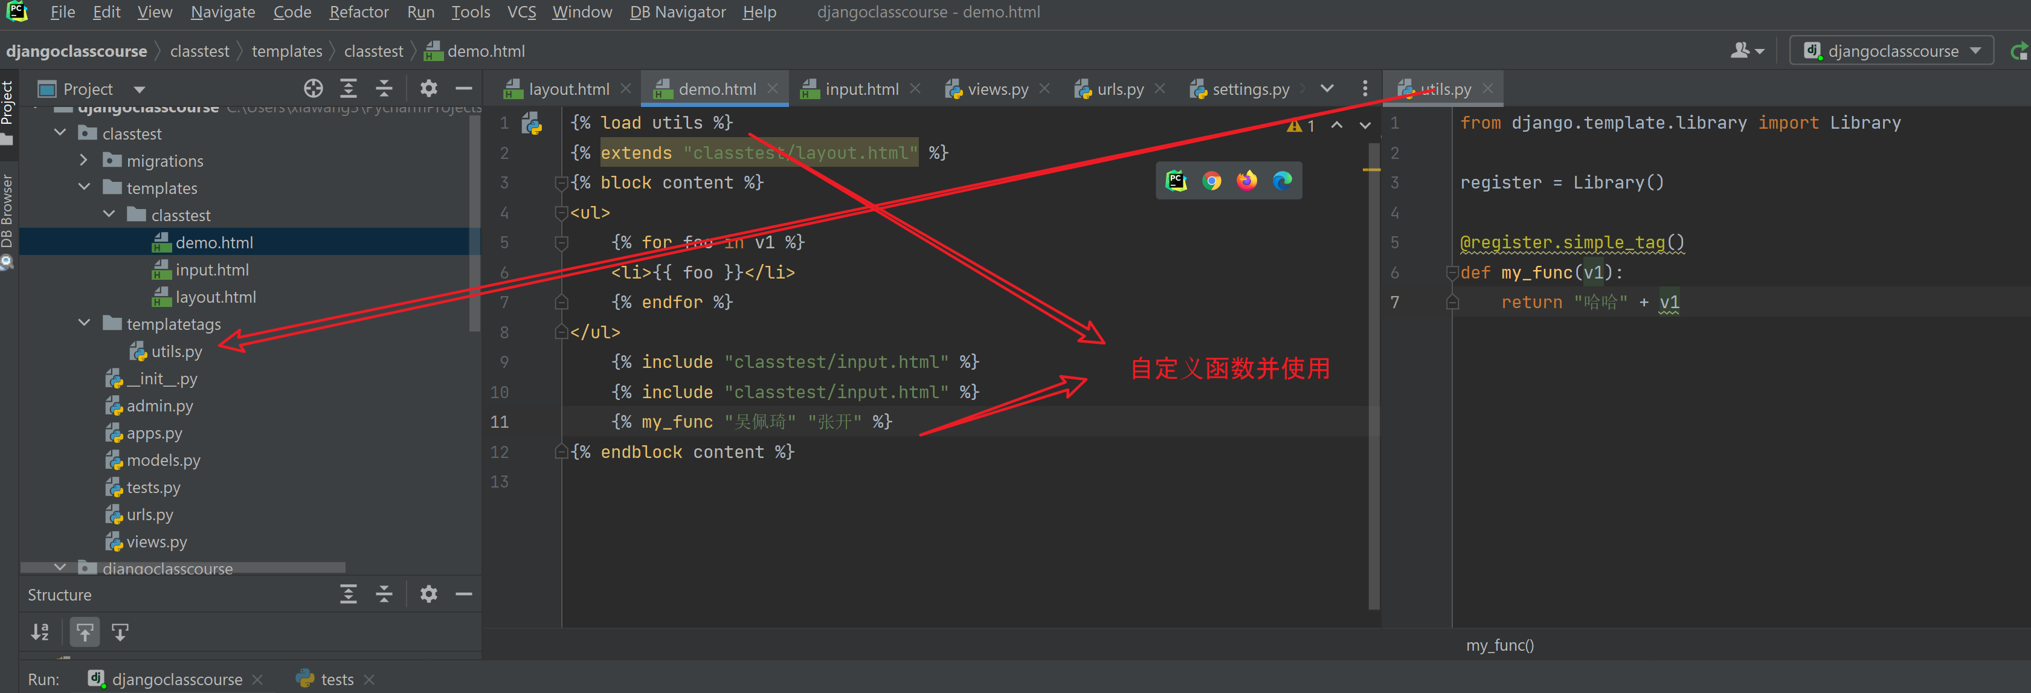The width and height of the screenshot is (2031, 693).
Task: Expand all in Project tool window
Action: (349, 88)
